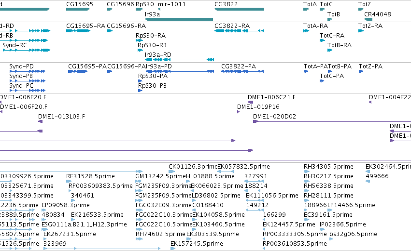Select the RpS30-RB transcript label
This screenshot has height=251, width=411.
click(x=152, y=45)
